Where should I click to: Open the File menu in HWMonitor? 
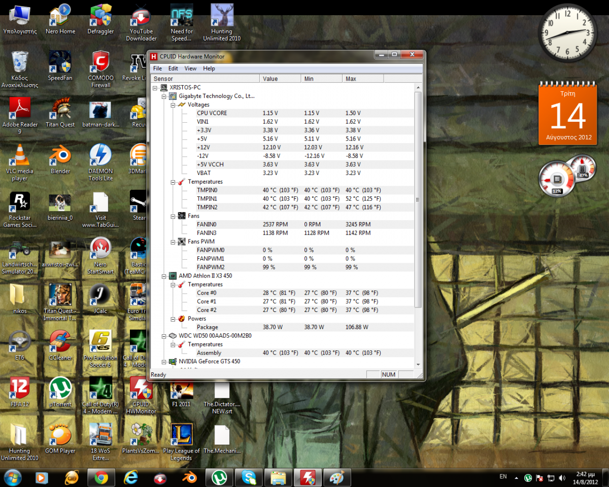click(x=157, y=68)
